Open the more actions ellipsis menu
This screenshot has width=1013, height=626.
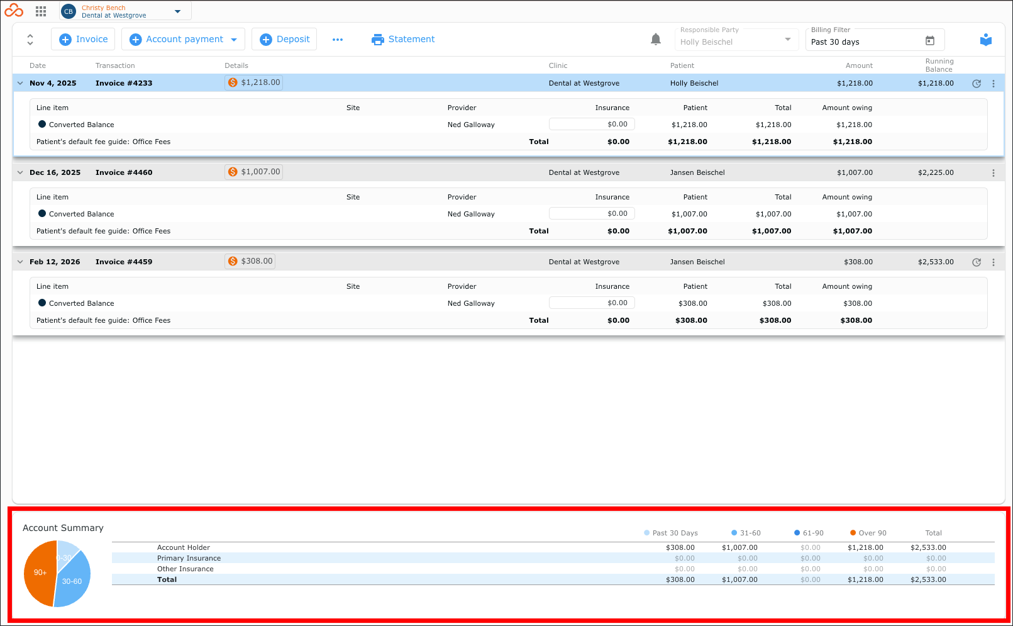338,40
